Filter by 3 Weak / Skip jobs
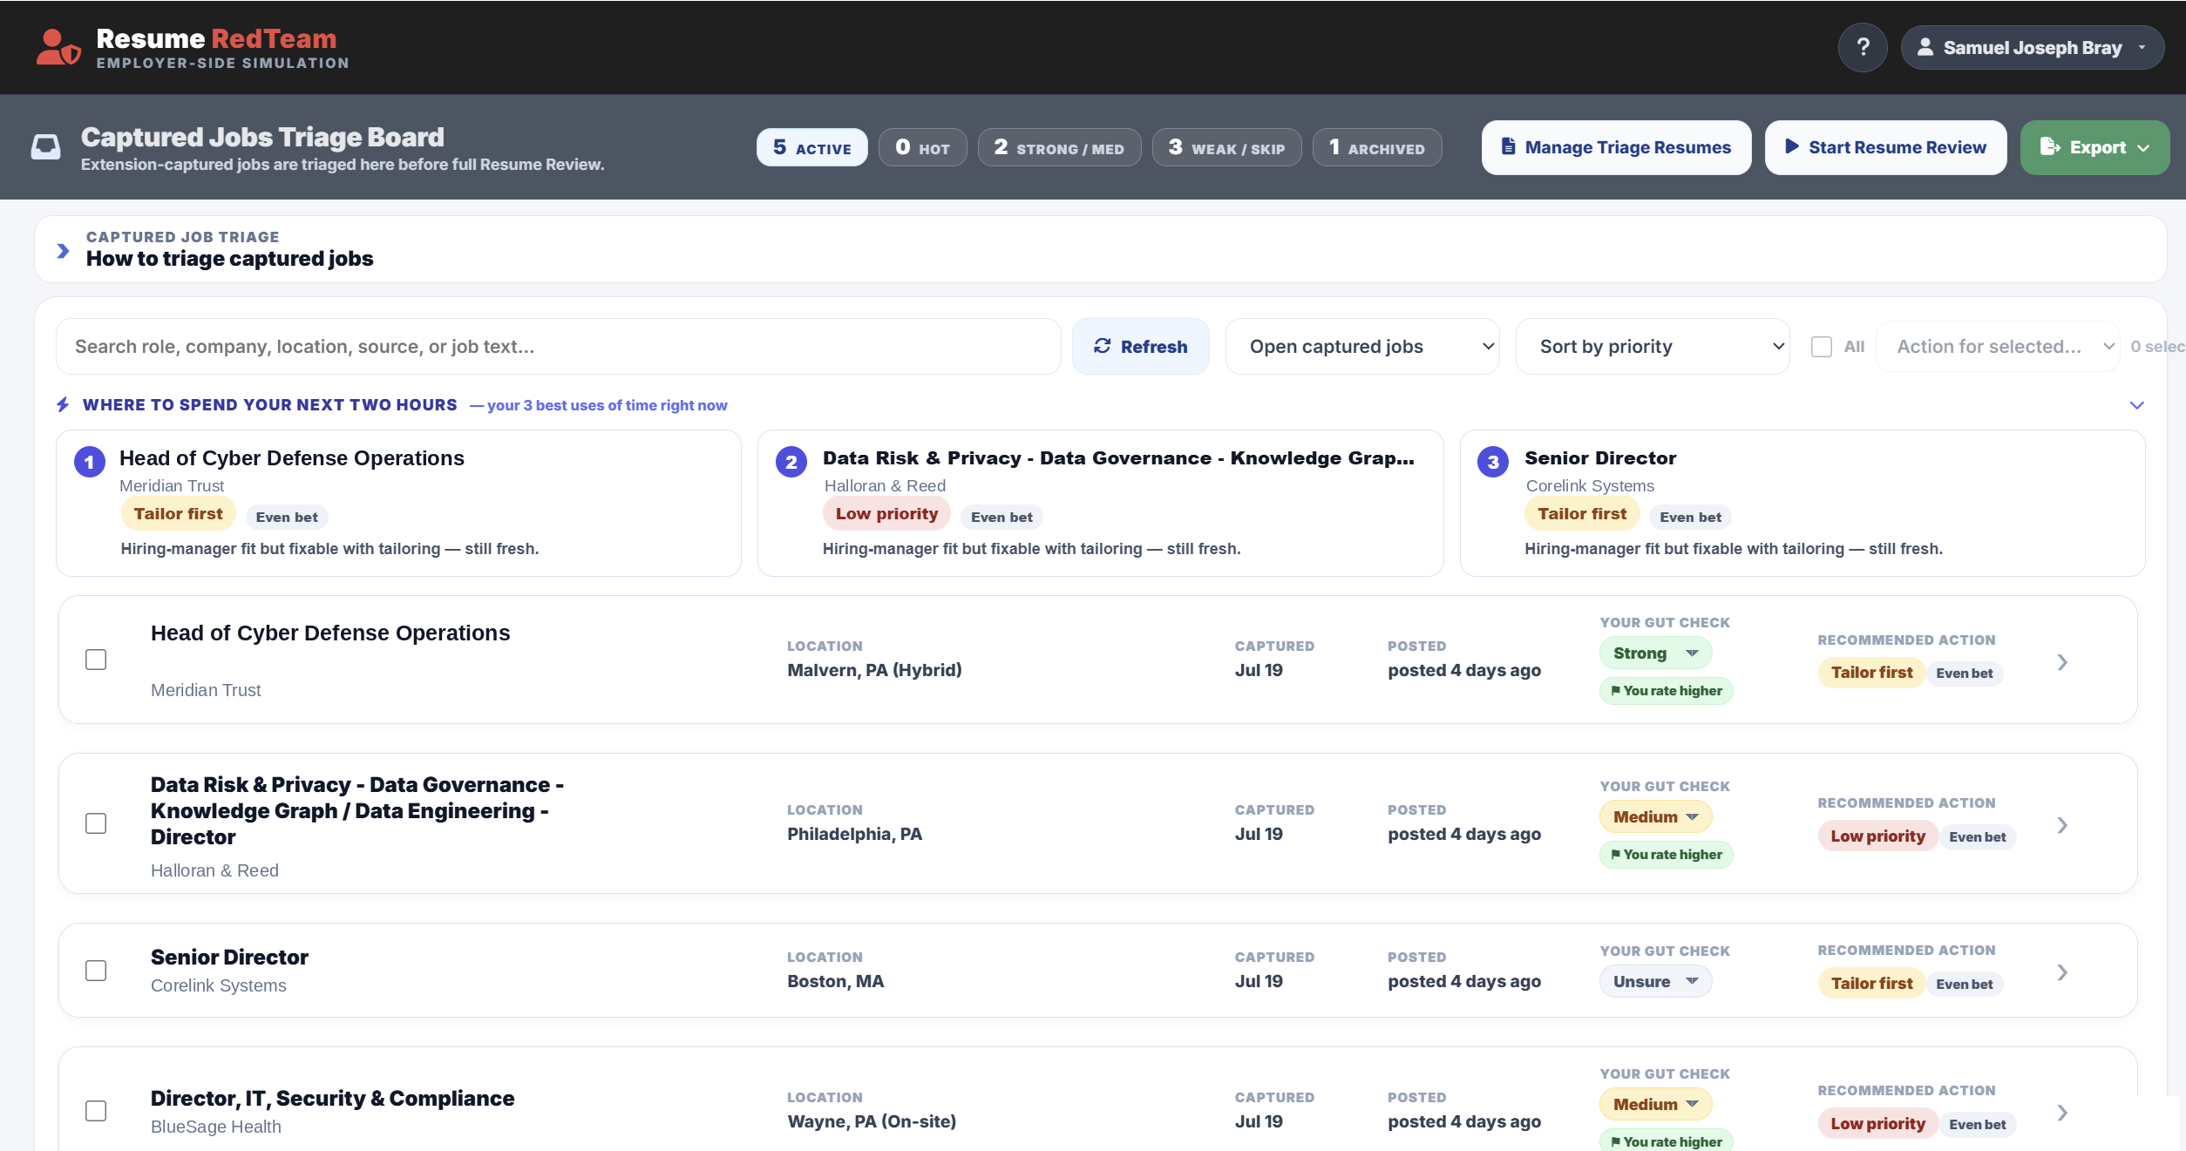The image size is (2186, 1151). click(1226, 147)
